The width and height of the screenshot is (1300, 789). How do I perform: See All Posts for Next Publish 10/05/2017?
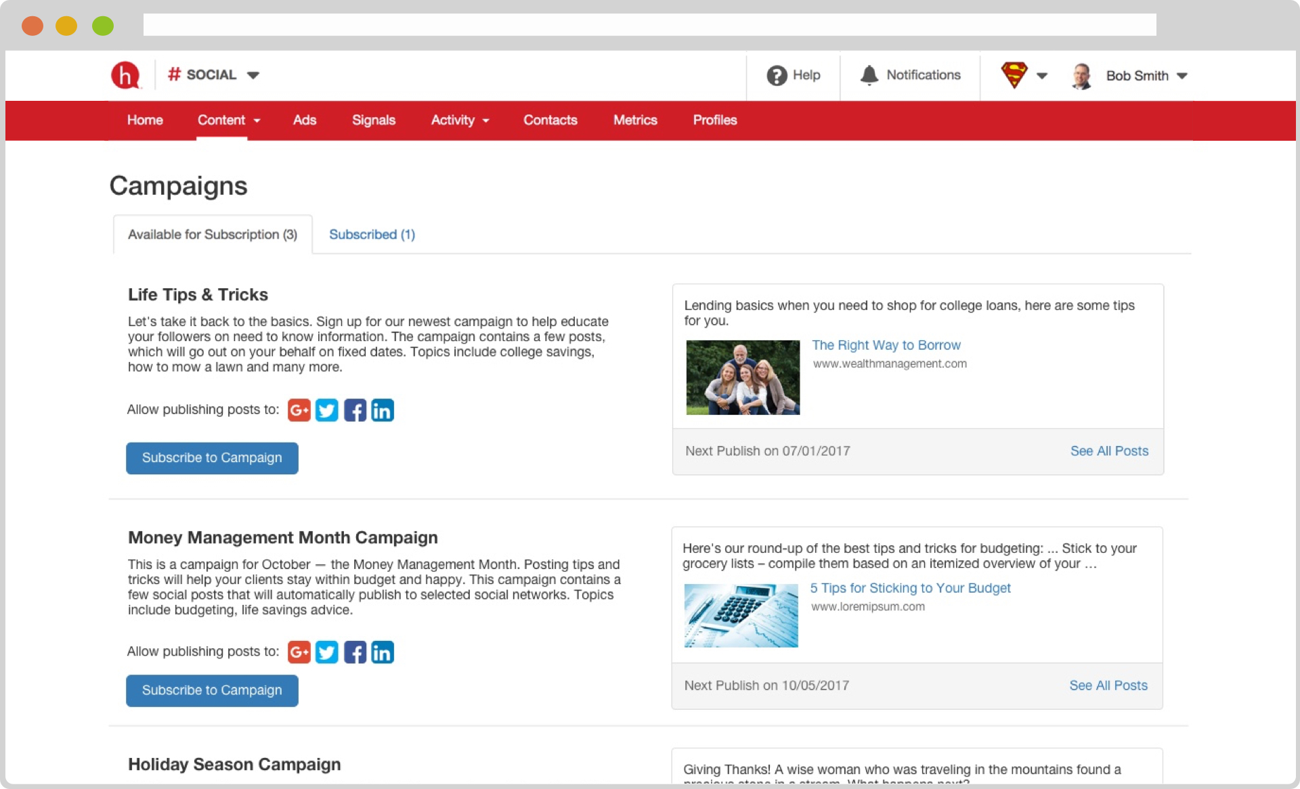pyautogui.click(x=1108, y=685)
